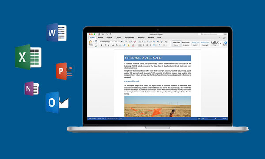The height and width of the screenshot is (159, 265).
Task: Select the text highlight color tool
Action: pyautogui.click(x=129, y=45)
